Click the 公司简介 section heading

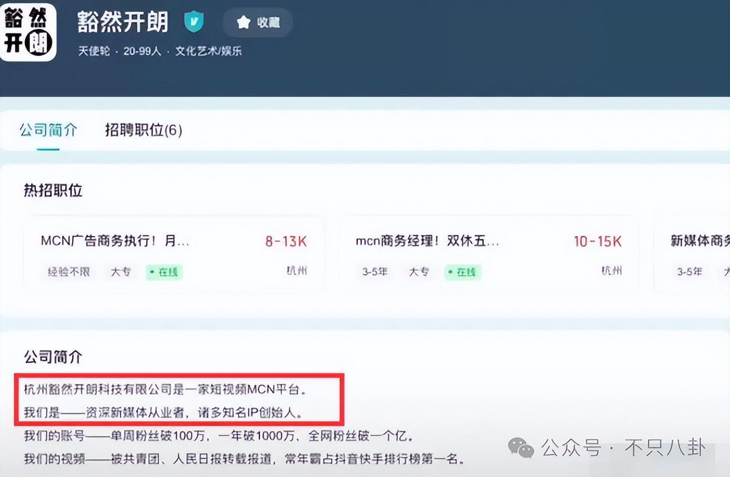coord(53,357)
